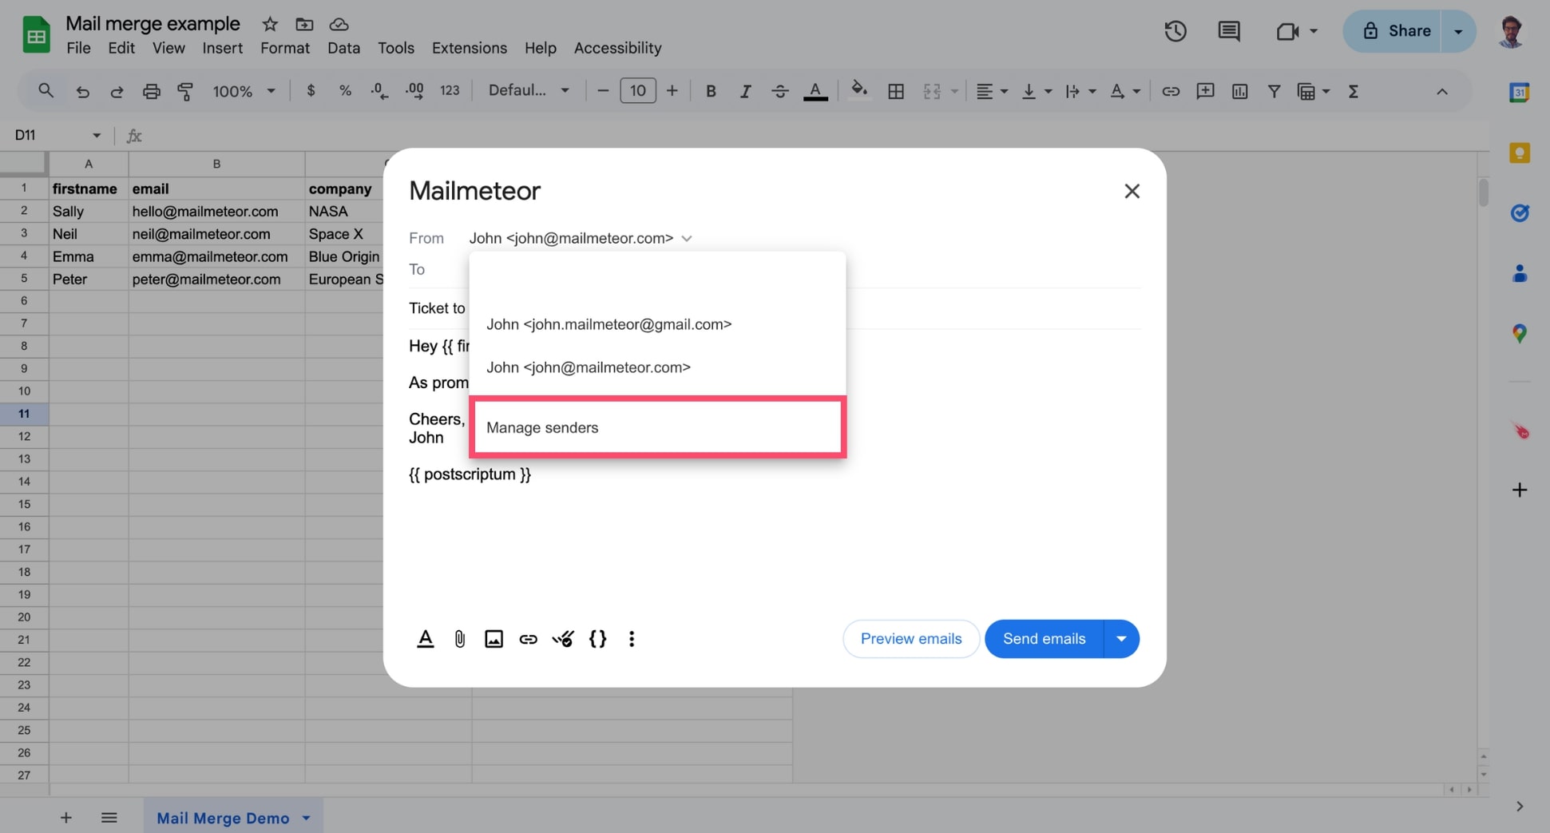This screenshot has height=833, width=1550.
Task: Decrease font size minus button
Action: [x=603, y=91]
